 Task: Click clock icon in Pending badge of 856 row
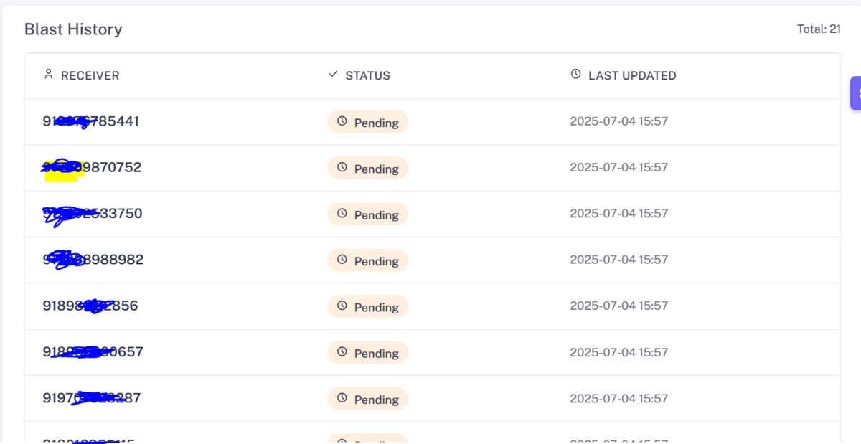[342, 306]
